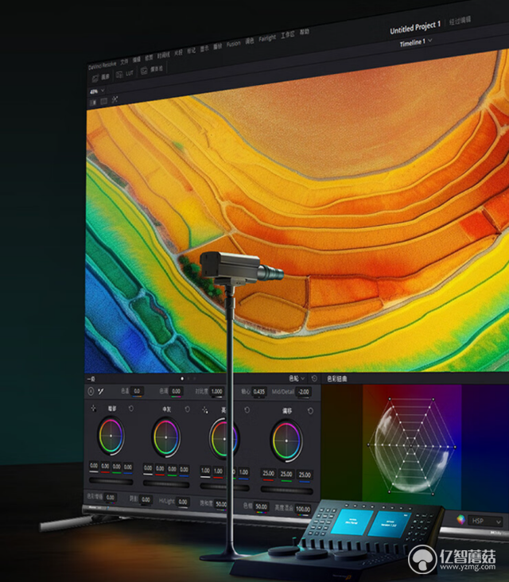This screenshot has height=582, width=509.
Task: Click the center of 偏移 color wheel
Action: click(286, 440)
